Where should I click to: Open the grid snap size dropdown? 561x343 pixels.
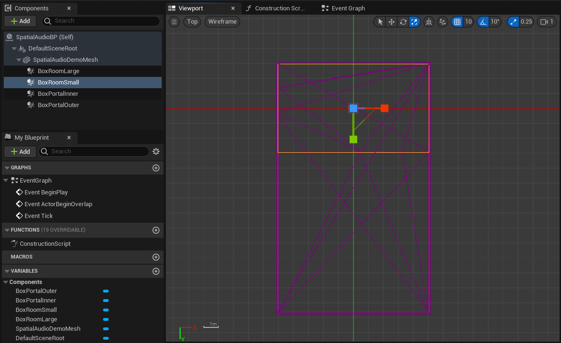tap(468, 22)
